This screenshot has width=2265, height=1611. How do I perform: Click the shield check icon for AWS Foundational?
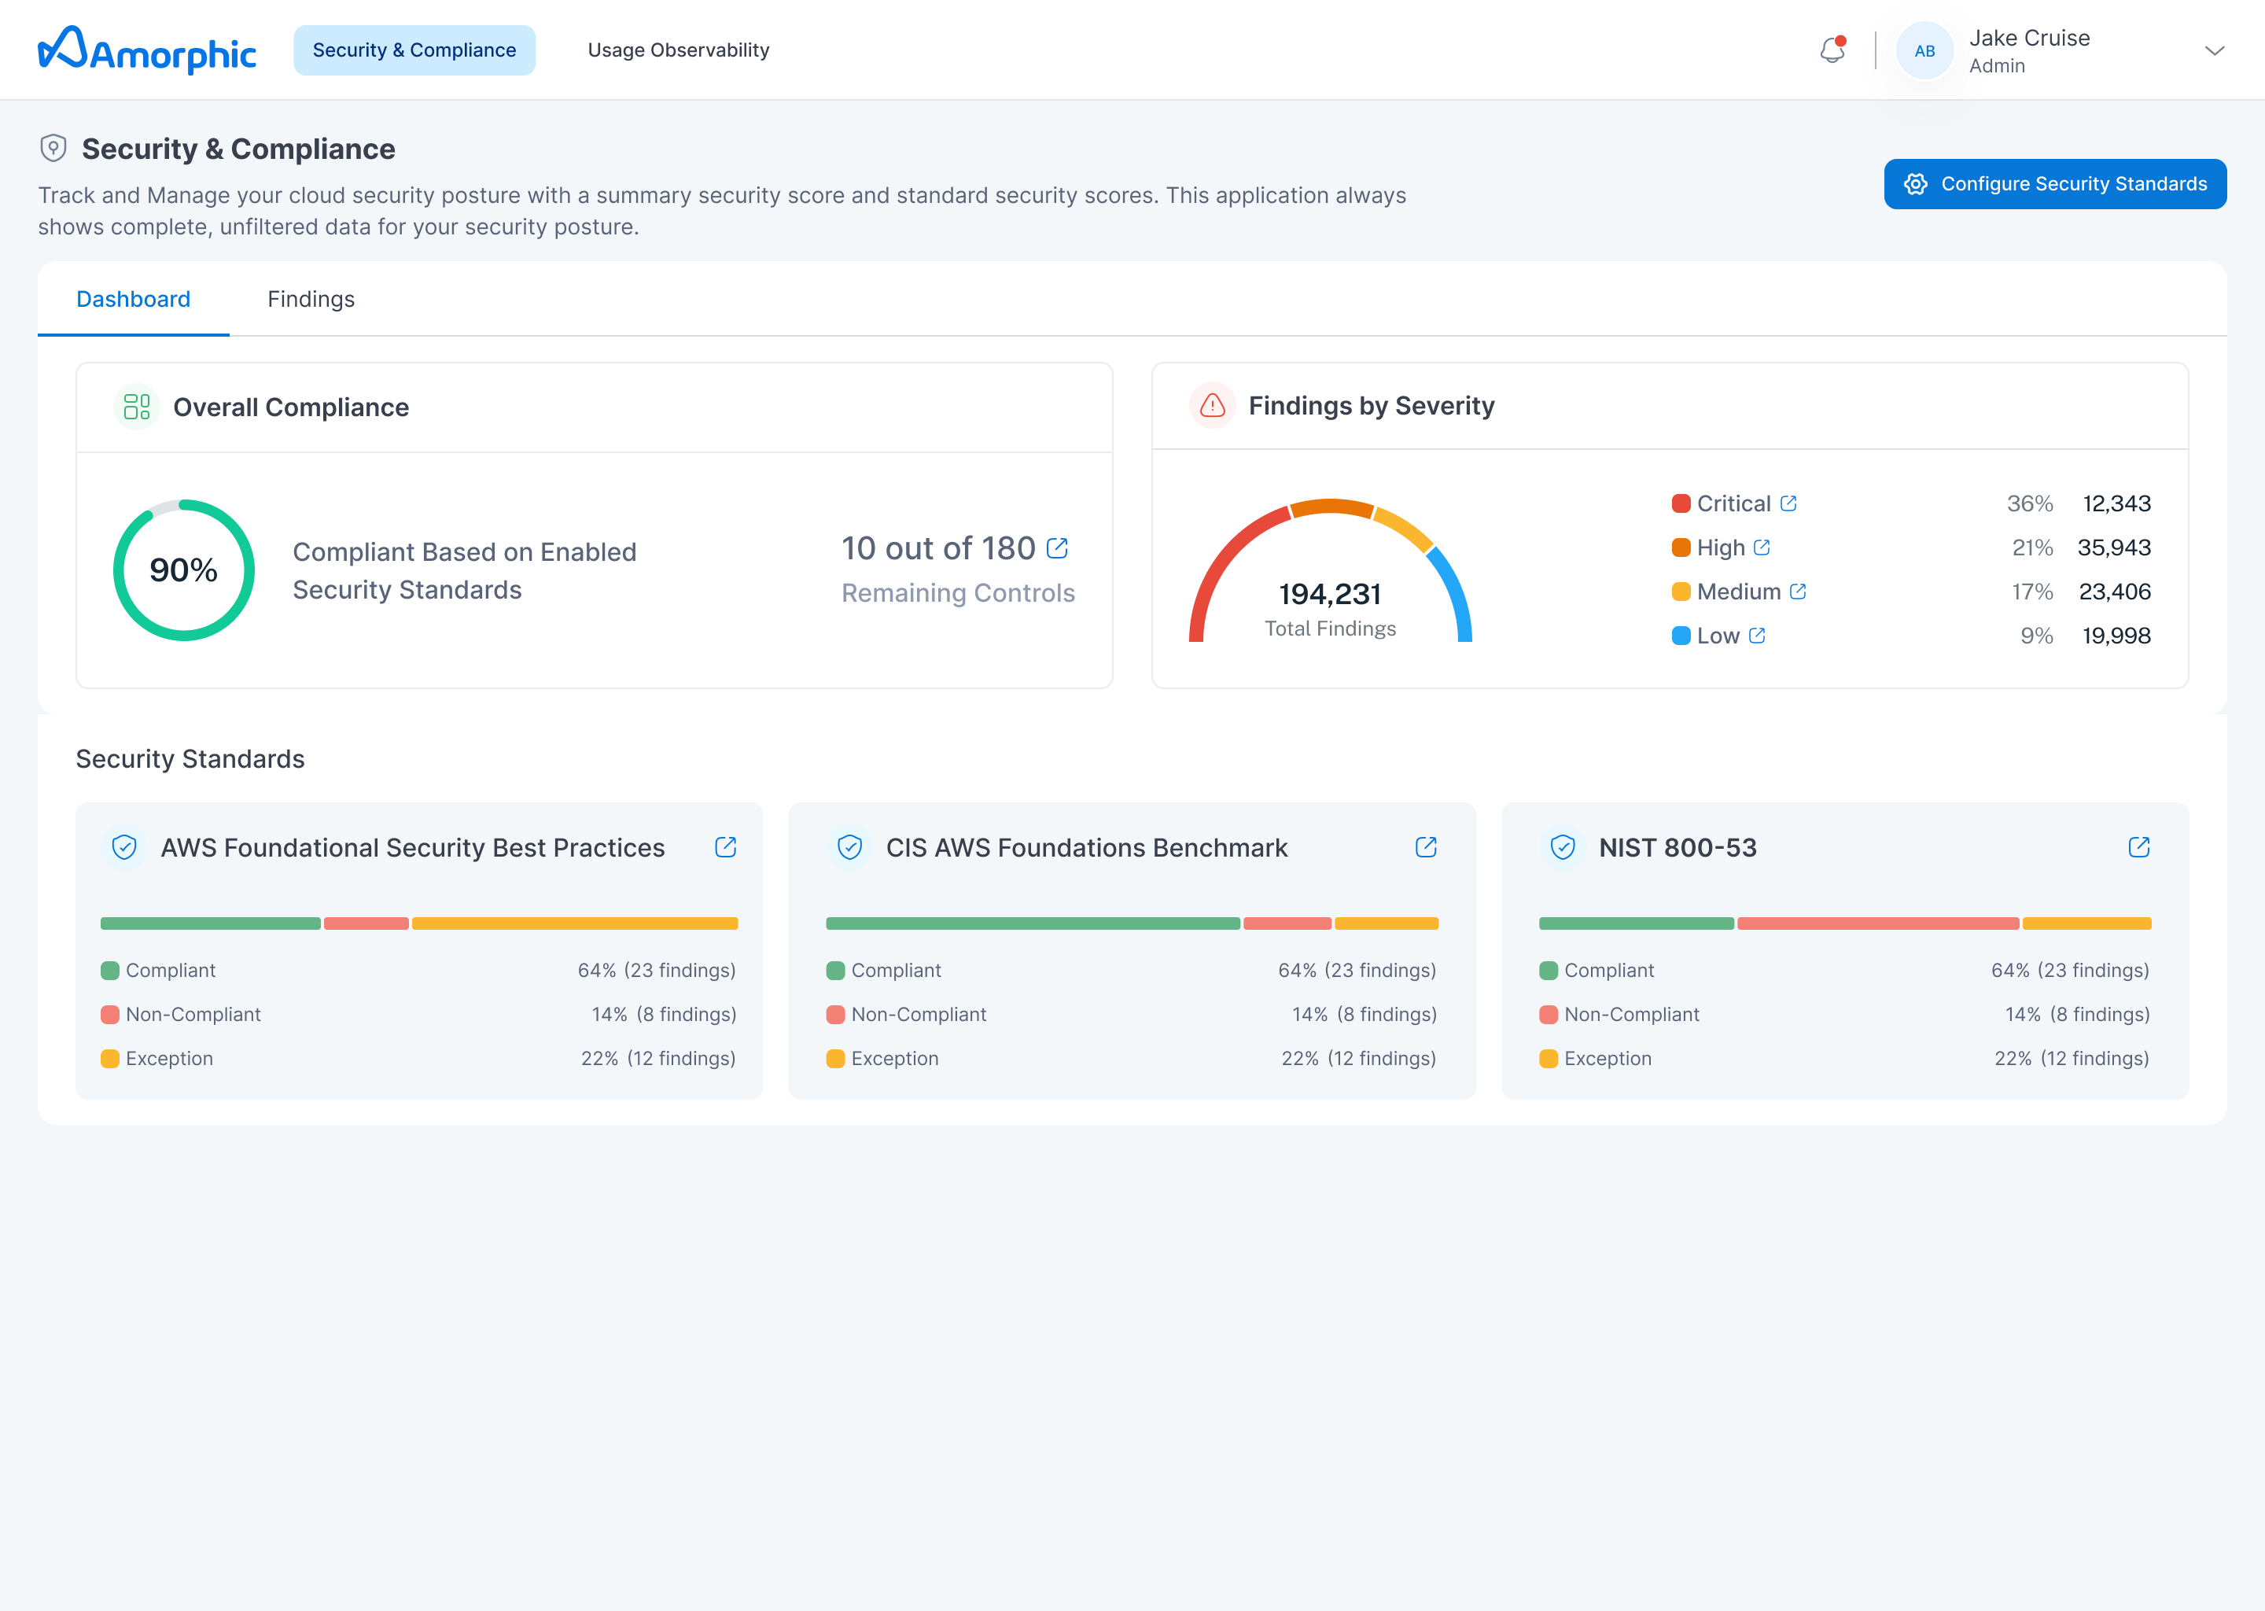pos(124,847)
